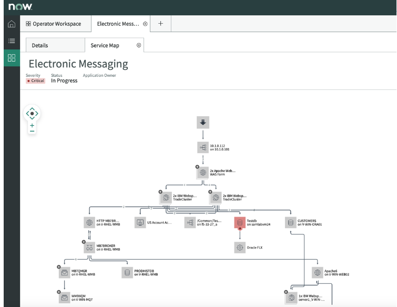Click the Application Owner label

click(x=99, y=75)
